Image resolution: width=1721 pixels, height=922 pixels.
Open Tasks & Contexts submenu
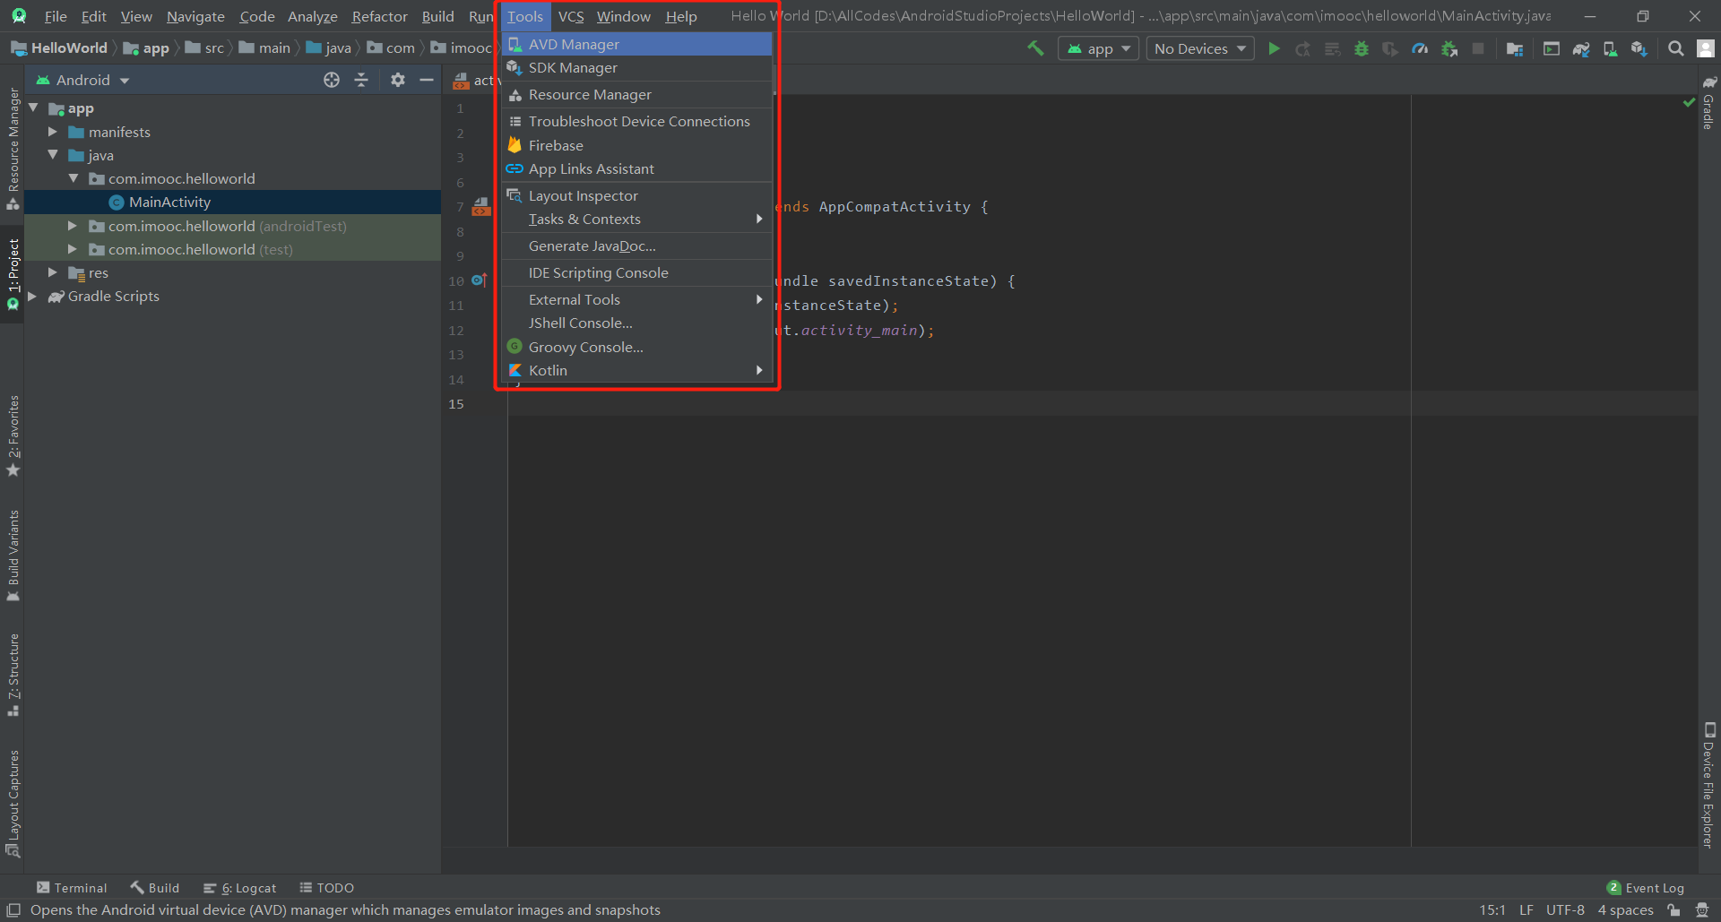tap(636, 219)
